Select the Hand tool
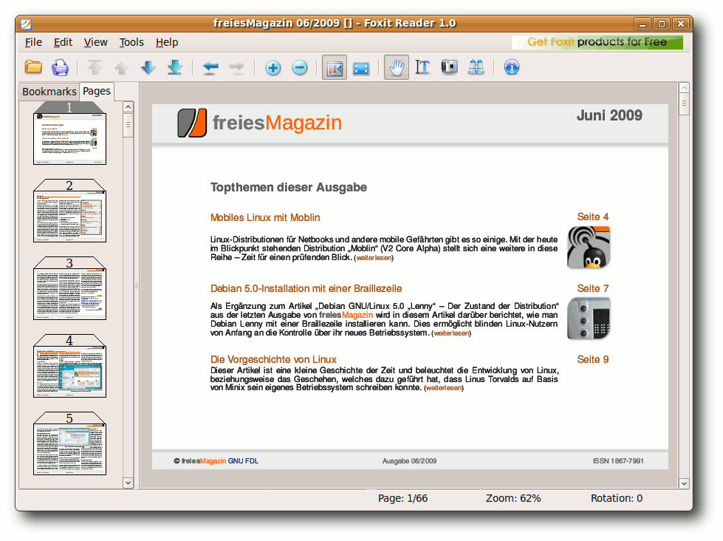723x541 pixels. [x=397, y=68]
